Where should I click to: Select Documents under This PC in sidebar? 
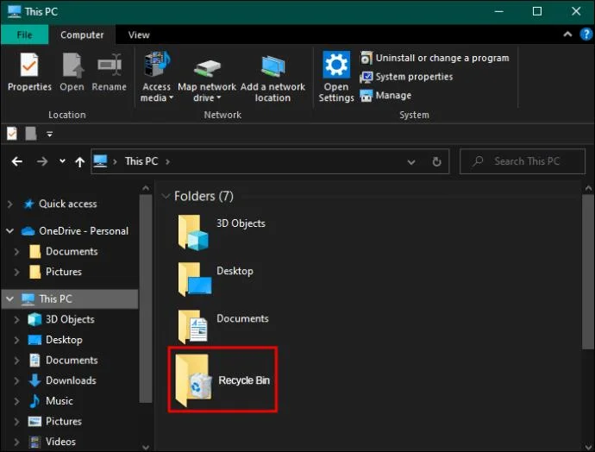point(72,361)
